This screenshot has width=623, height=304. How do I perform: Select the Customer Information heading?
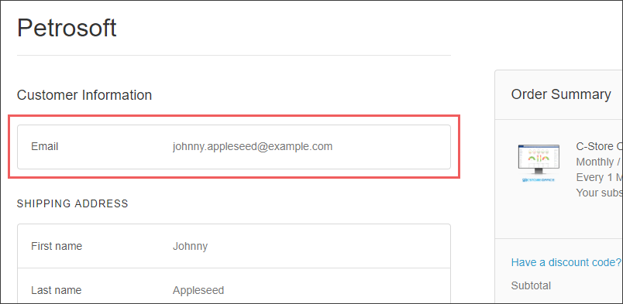pos(84,95)
